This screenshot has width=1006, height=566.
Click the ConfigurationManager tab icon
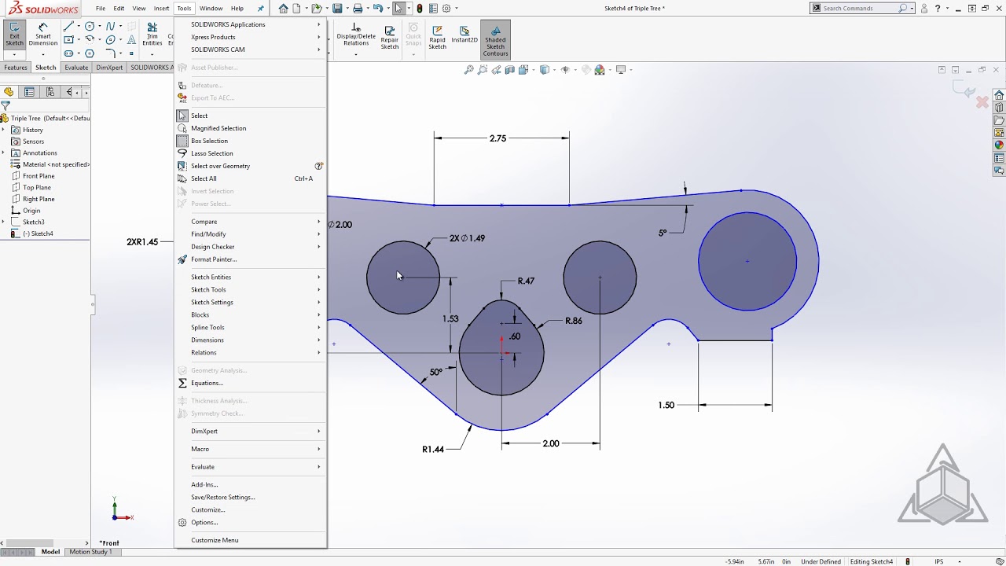coord(50,92)
